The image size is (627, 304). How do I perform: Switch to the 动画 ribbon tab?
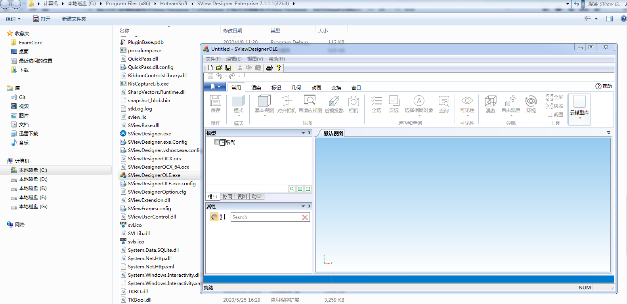(316, 87)
